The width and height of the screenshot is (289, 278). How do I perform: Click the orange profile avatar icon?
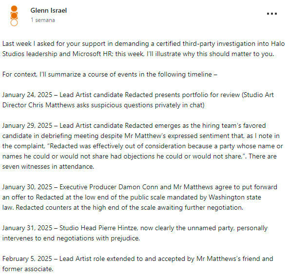pos(14,16)
